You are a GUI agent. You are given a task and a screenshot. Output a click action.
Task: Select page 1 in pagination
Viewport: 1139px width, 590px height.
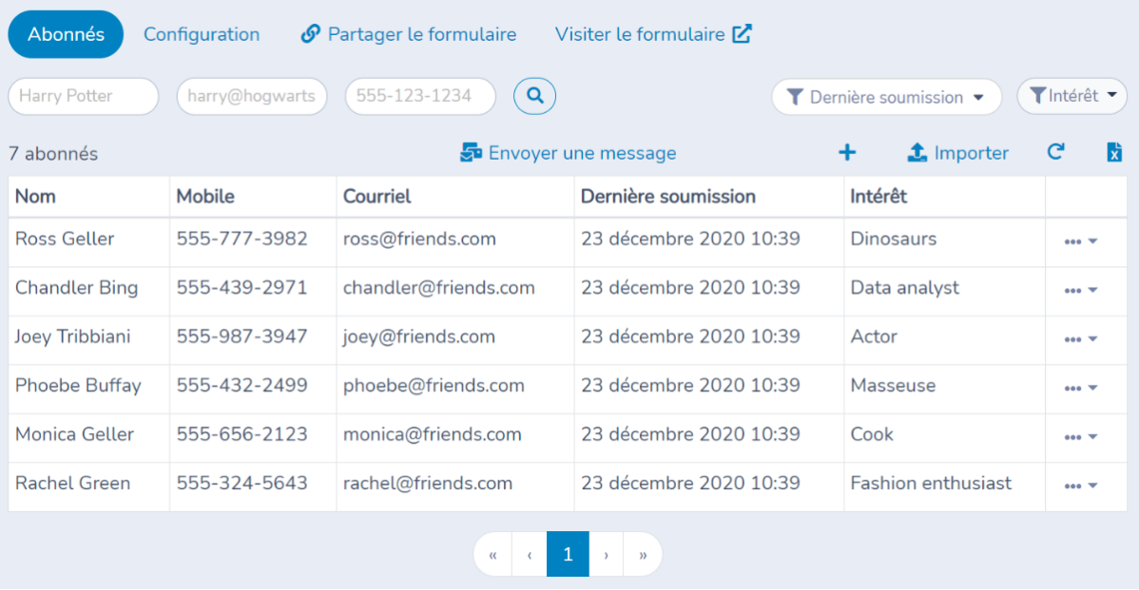(568, 555)
